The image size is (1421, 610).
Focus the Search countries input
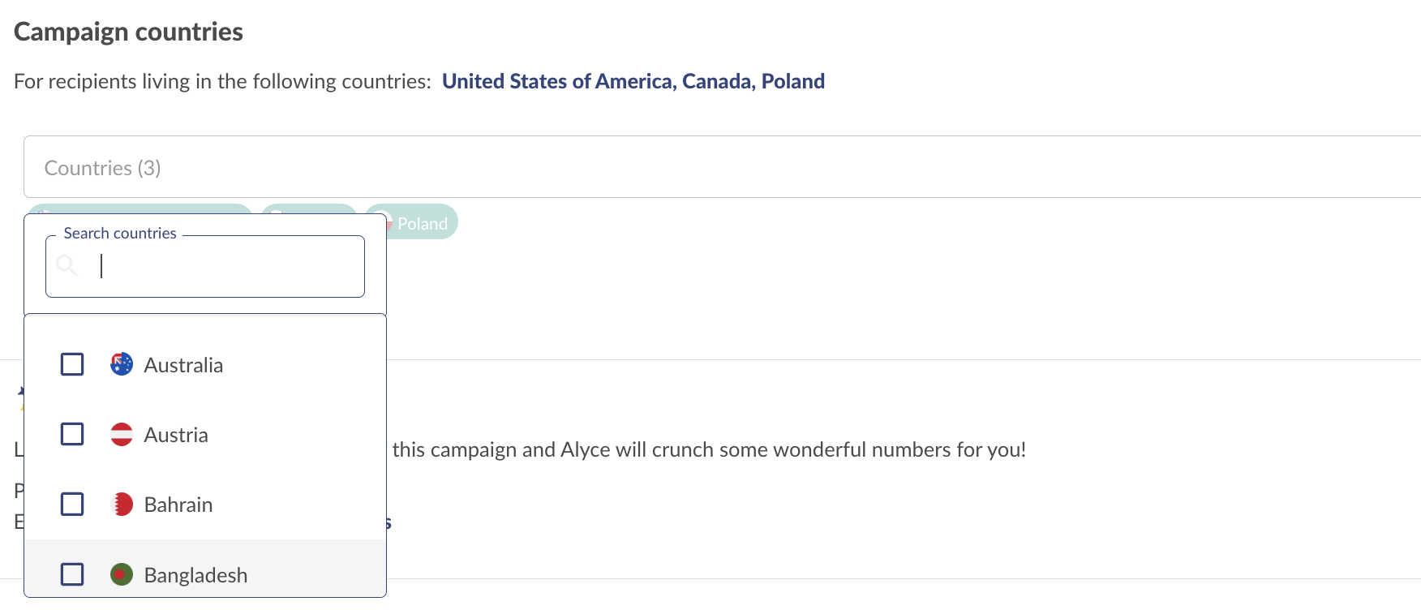205,266
